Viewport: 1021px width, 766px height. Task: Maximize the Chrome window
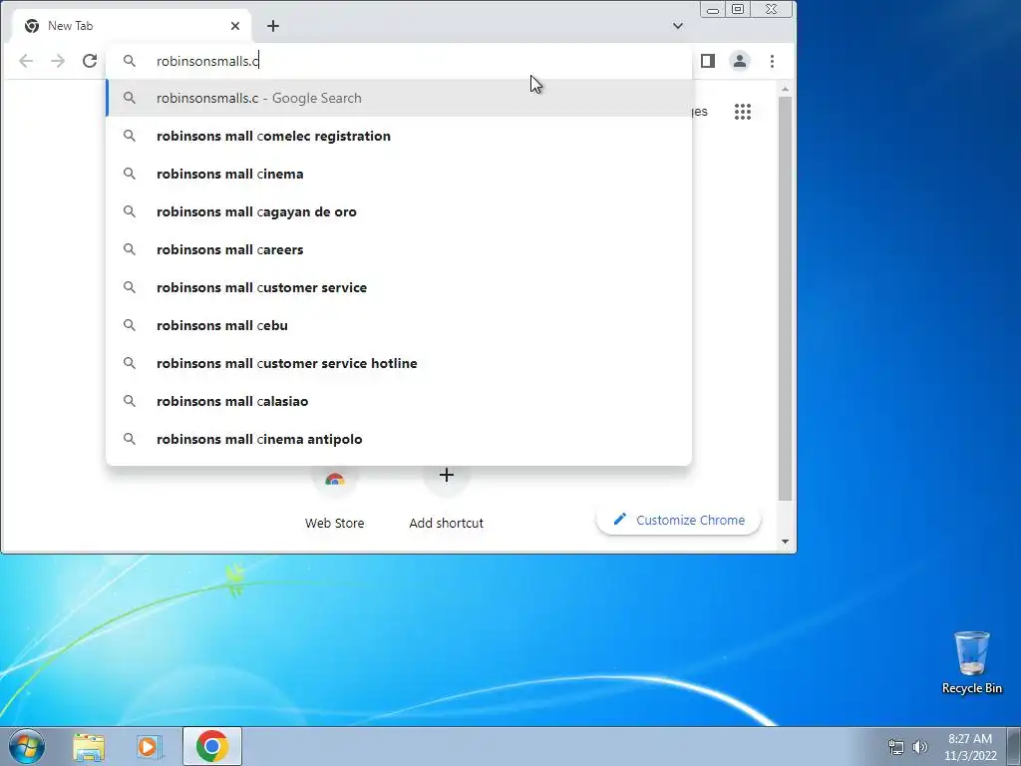[x=738, y=9]
